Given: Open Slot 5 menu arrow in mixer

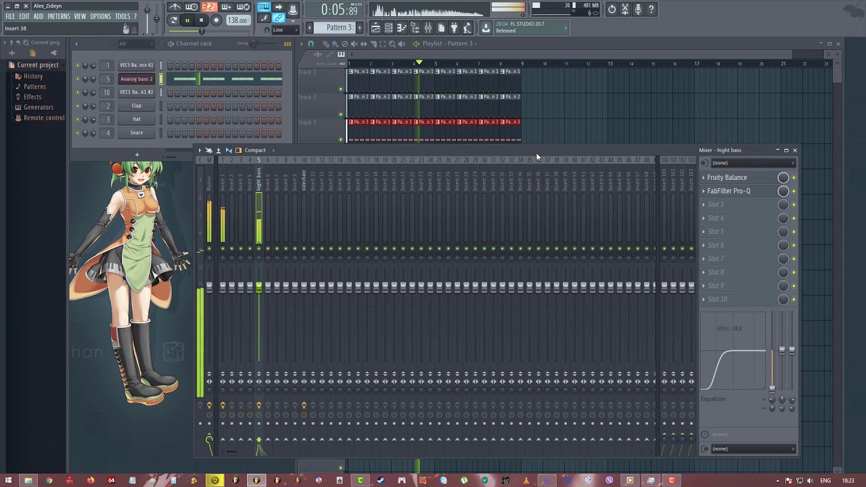Looking at the screenshot, I should [x=704, y=231].
